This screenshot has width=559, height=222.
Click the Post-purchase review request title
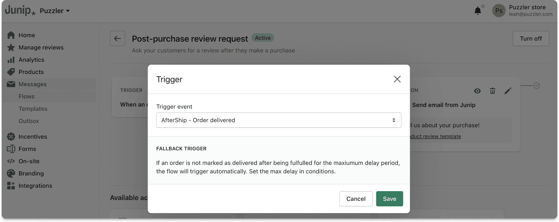point(190,39)
